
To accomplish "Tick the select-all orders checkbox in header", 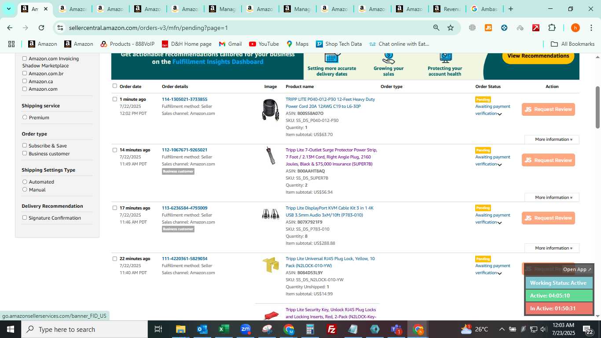I will 115,86.
